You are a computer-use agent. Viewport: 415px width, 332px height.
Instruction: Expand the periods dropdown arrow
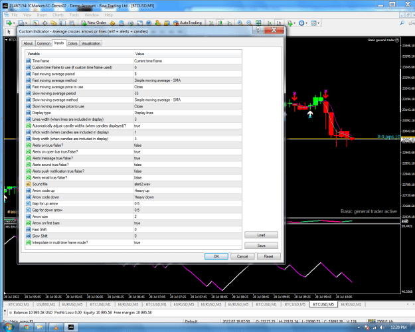307,23
